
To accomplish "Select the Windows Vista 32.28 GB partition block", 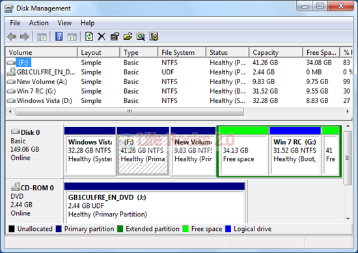I will [90, 151].
